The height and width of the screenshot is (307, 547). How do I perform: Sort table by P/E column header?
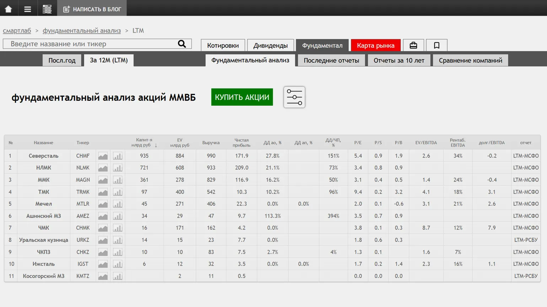tap(358, 143)
